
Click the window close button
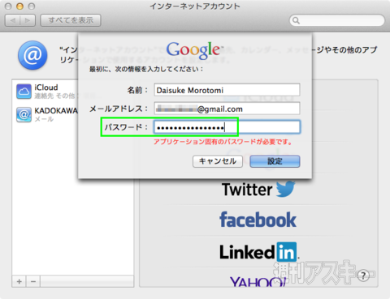pos(8,6)
